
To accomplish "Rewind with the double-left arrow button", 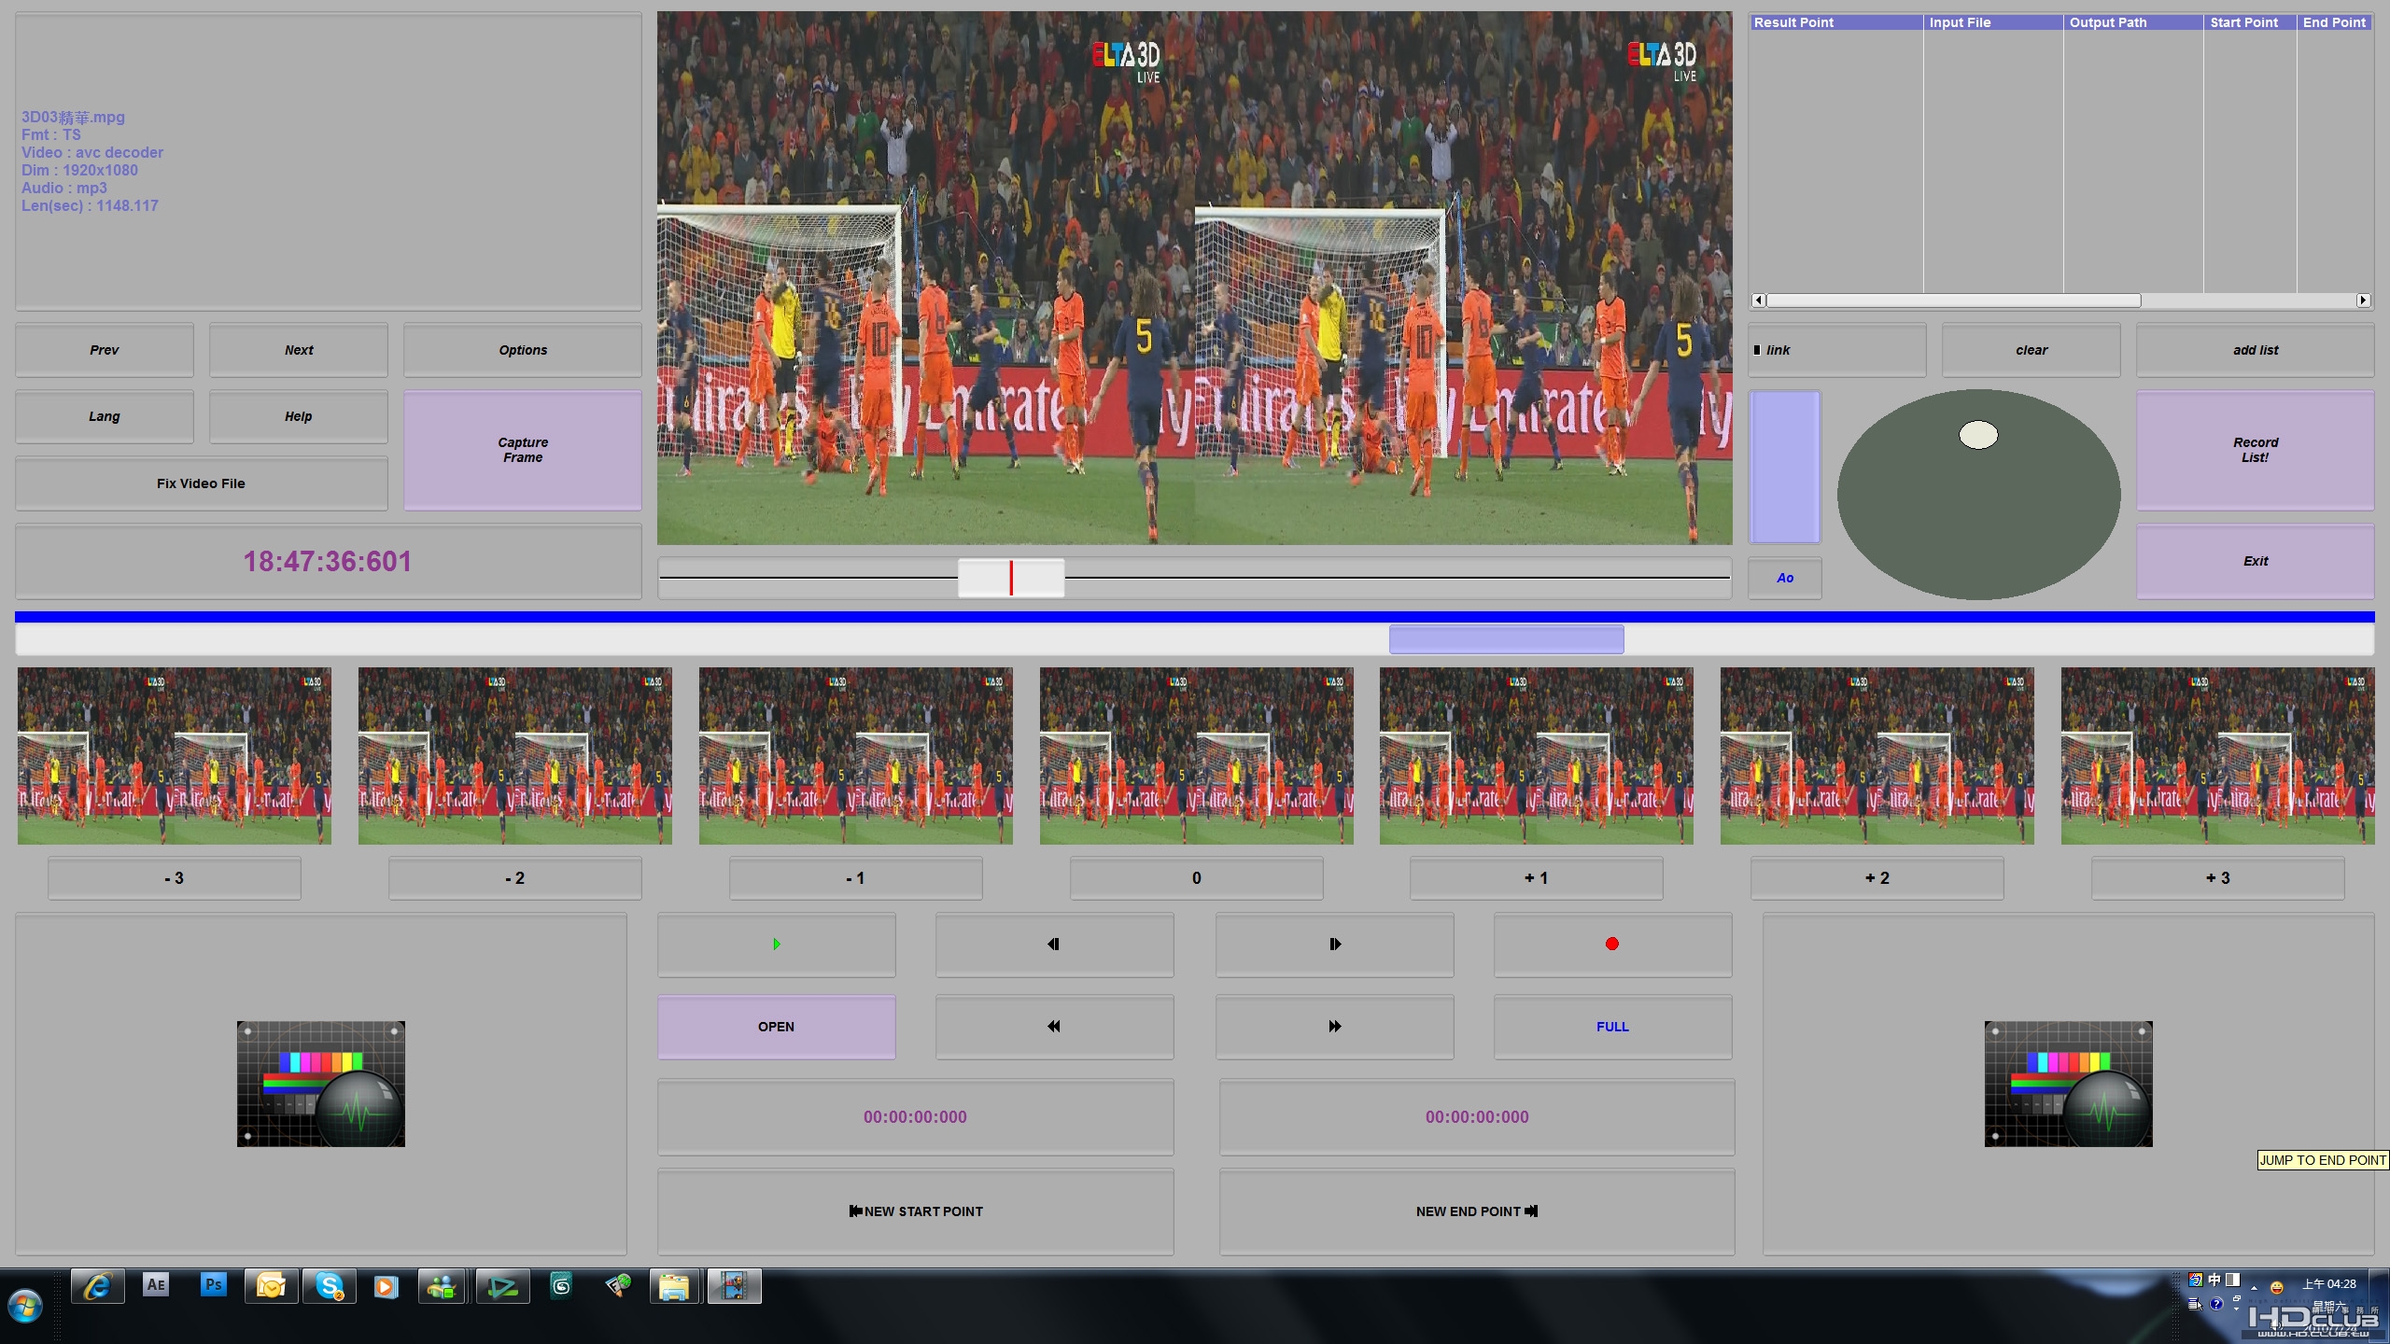I will click(1054, 1027).
